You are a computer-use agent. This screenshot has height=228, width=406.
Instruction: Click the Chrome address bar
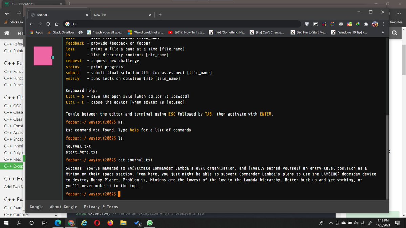coord(181,24)
